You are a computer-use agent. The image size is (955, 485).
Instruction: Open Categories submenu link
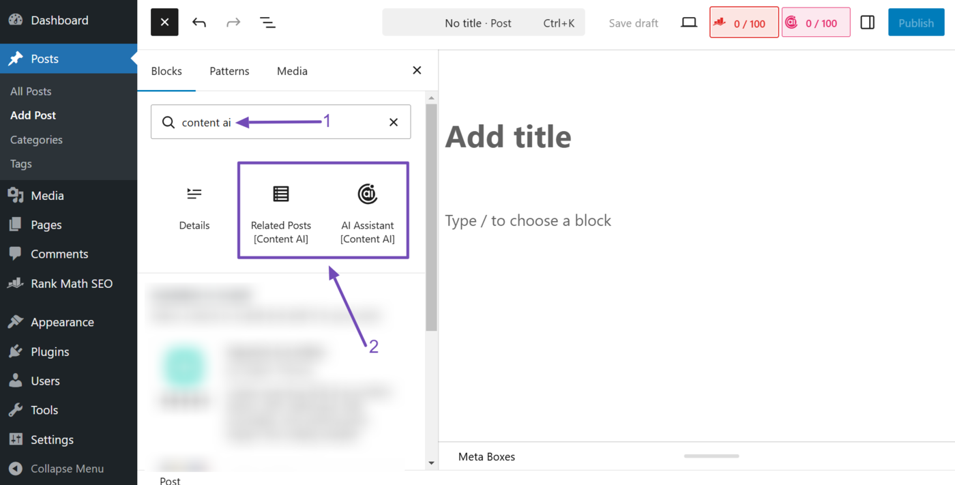point(36,139)
